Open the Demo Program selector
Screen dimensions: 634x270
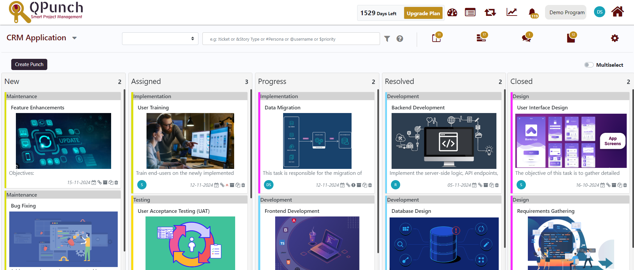(x=567, y=13)
